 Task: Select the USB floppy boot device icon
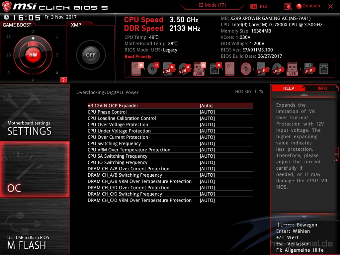pos(308,69)
